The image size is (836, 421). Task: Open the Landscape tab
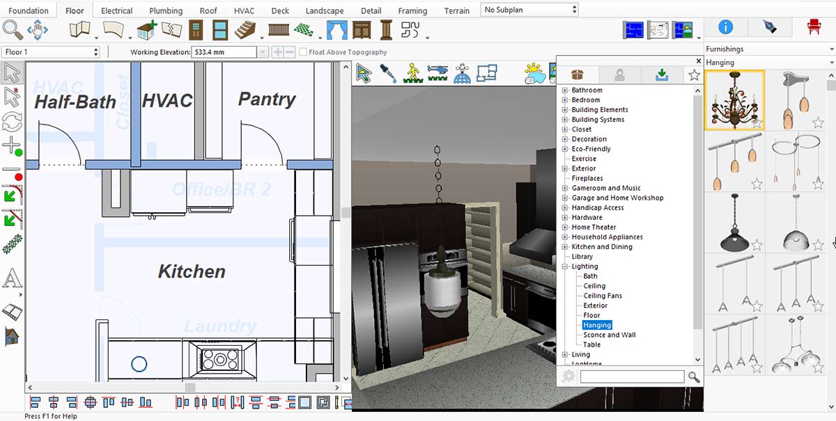[324, 10]
